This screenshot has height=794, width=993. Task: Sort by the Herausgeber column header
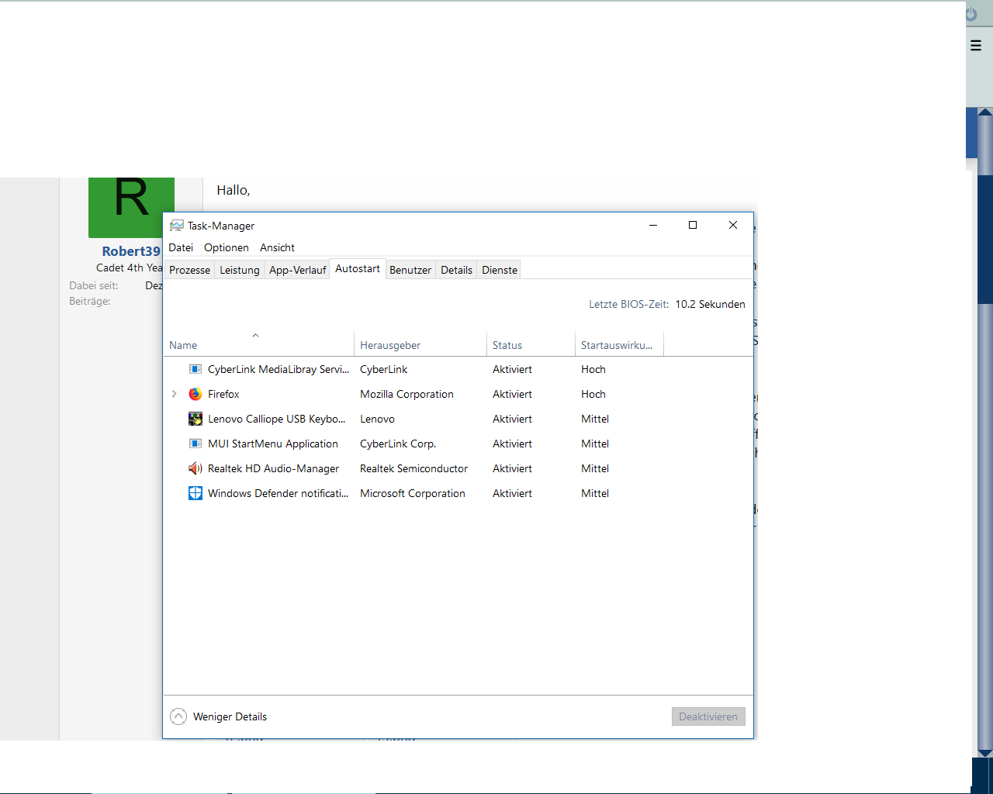click(420, 345)
